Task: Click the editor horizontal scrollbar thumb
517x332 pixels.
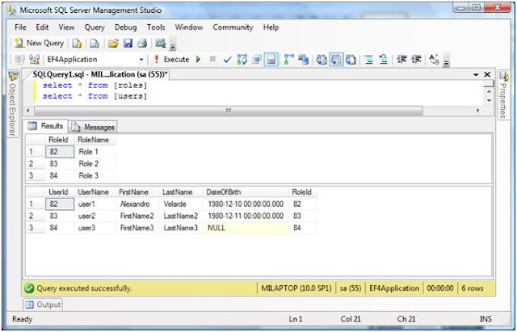Action: click(x=229, y=111)
